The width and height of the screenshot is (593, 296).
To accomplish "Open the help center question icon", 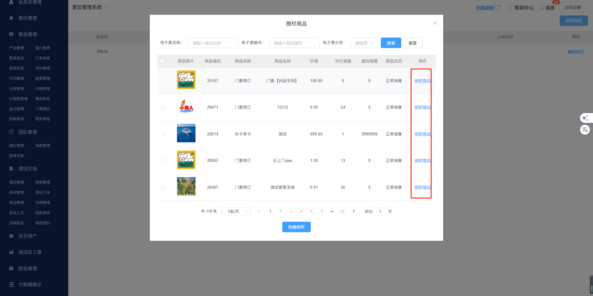I will click(x=510, y=8).
